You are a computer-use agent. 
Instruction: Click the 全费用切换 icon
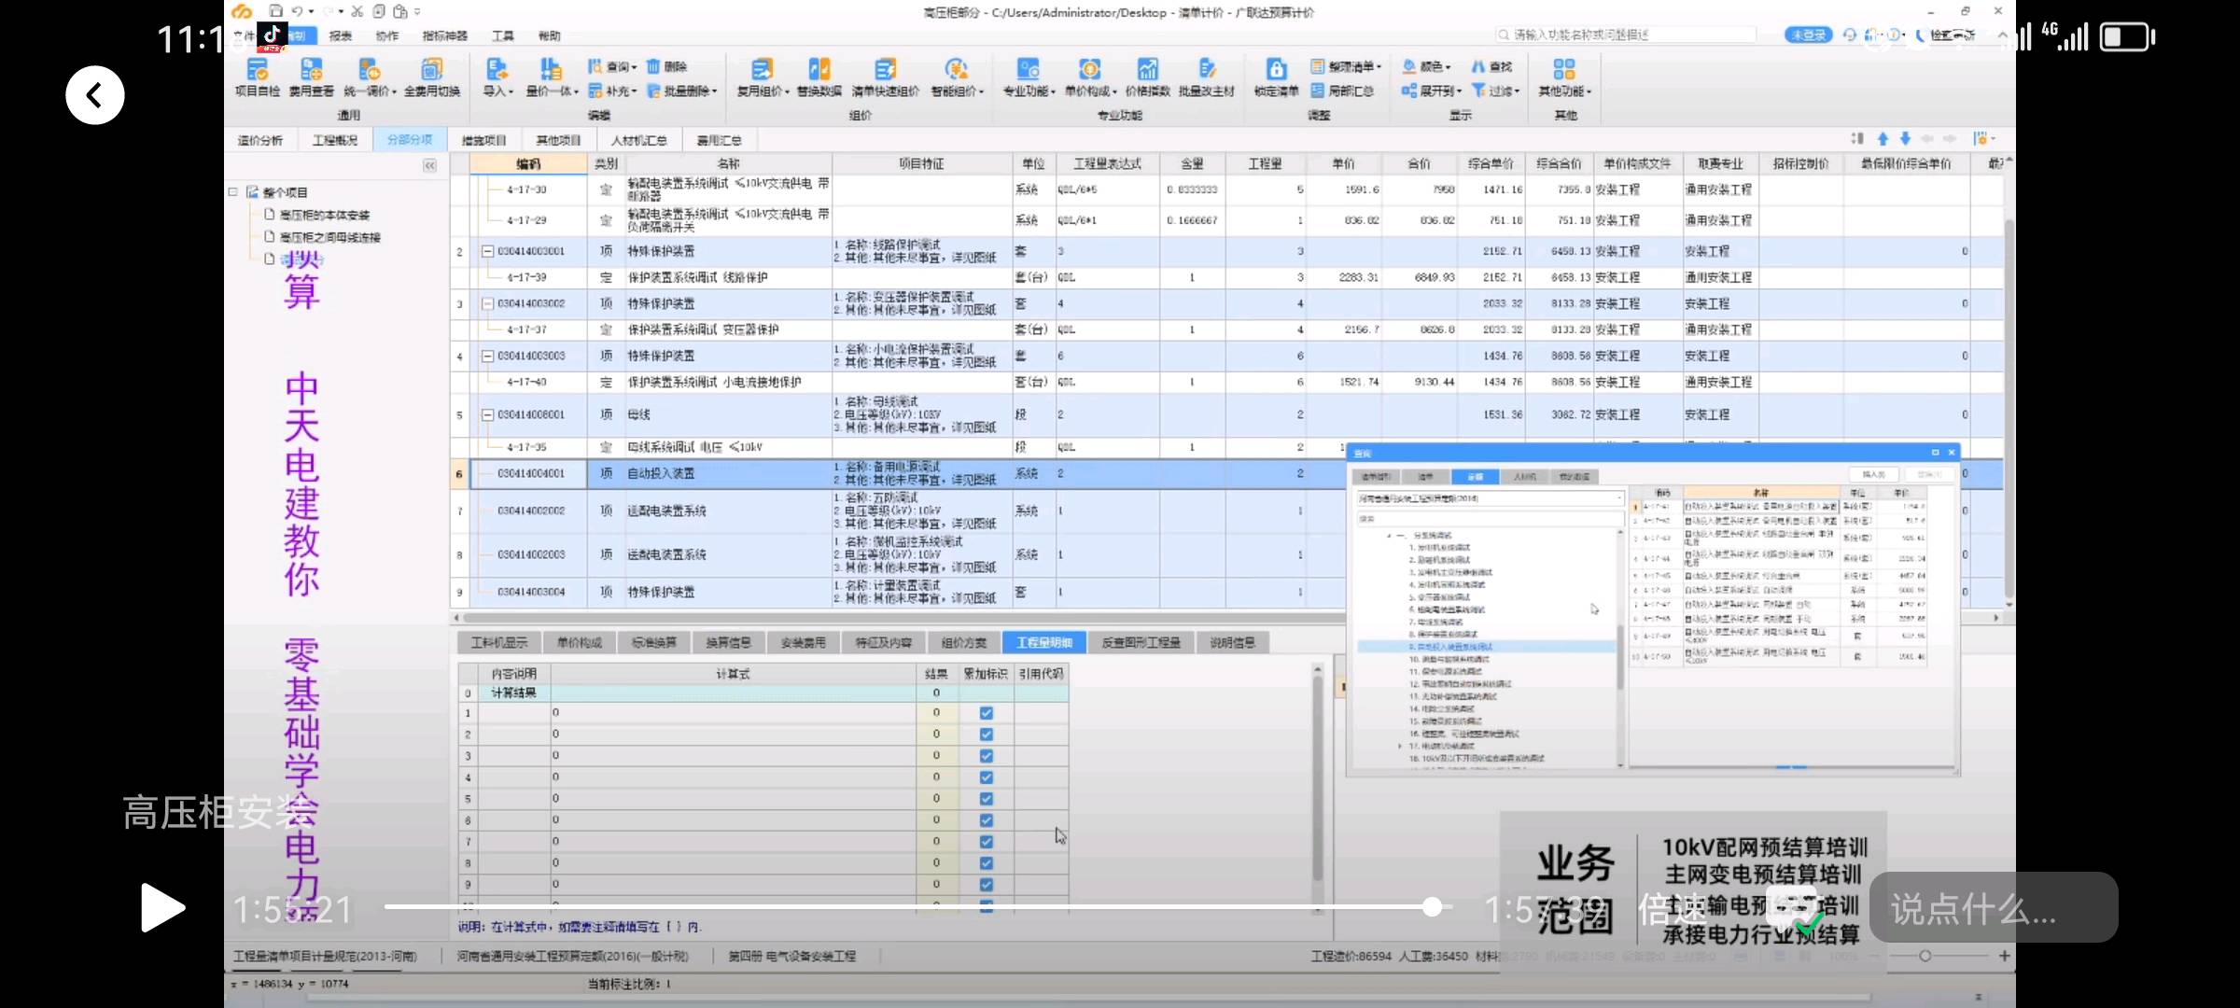tap(431, 69)
